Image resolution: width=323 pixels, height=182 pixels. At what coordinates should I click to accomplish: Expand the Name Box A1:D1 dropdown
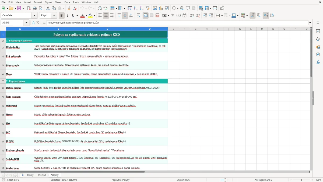[26, 23]
